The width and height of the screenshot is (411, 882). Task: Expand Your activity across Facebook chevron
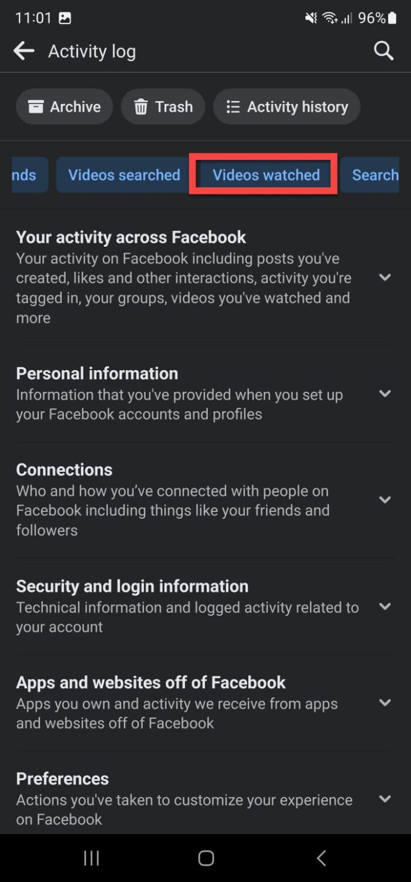[385, 277]
